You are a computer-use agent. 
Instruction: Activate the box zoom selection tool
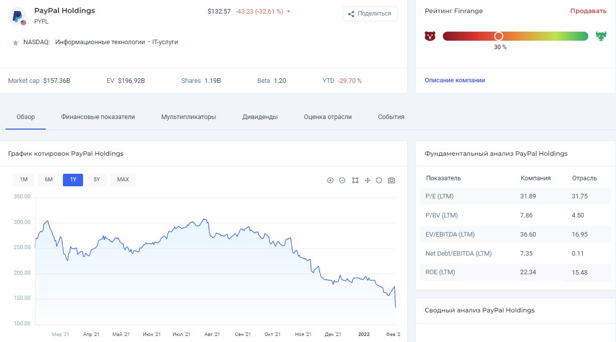(x=355, y=180)
